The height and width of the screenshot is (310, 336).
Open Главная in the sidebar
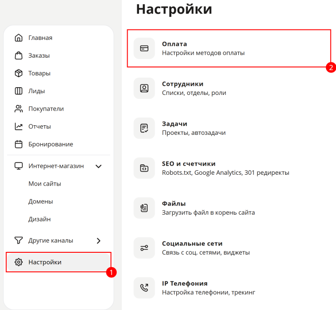40,38
